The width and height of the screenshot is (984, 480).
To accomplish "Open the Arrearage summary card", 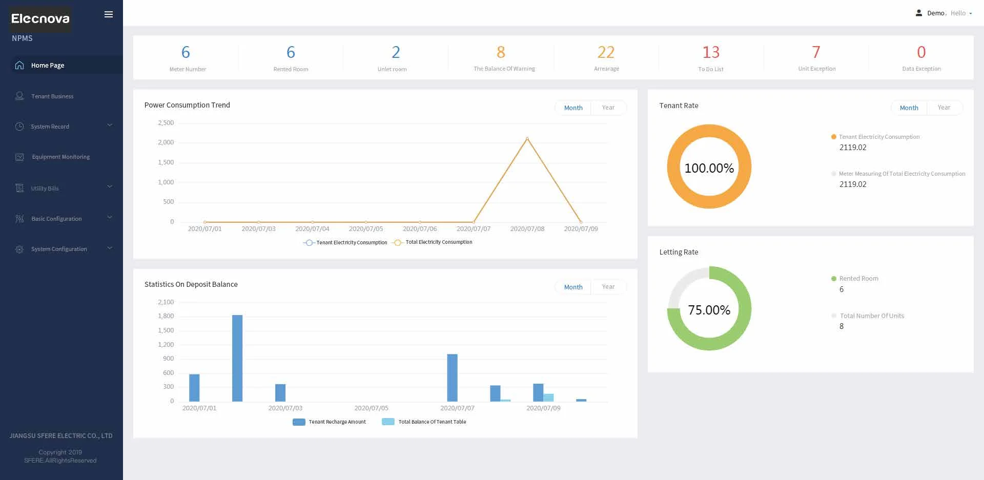I will (606, 57).
